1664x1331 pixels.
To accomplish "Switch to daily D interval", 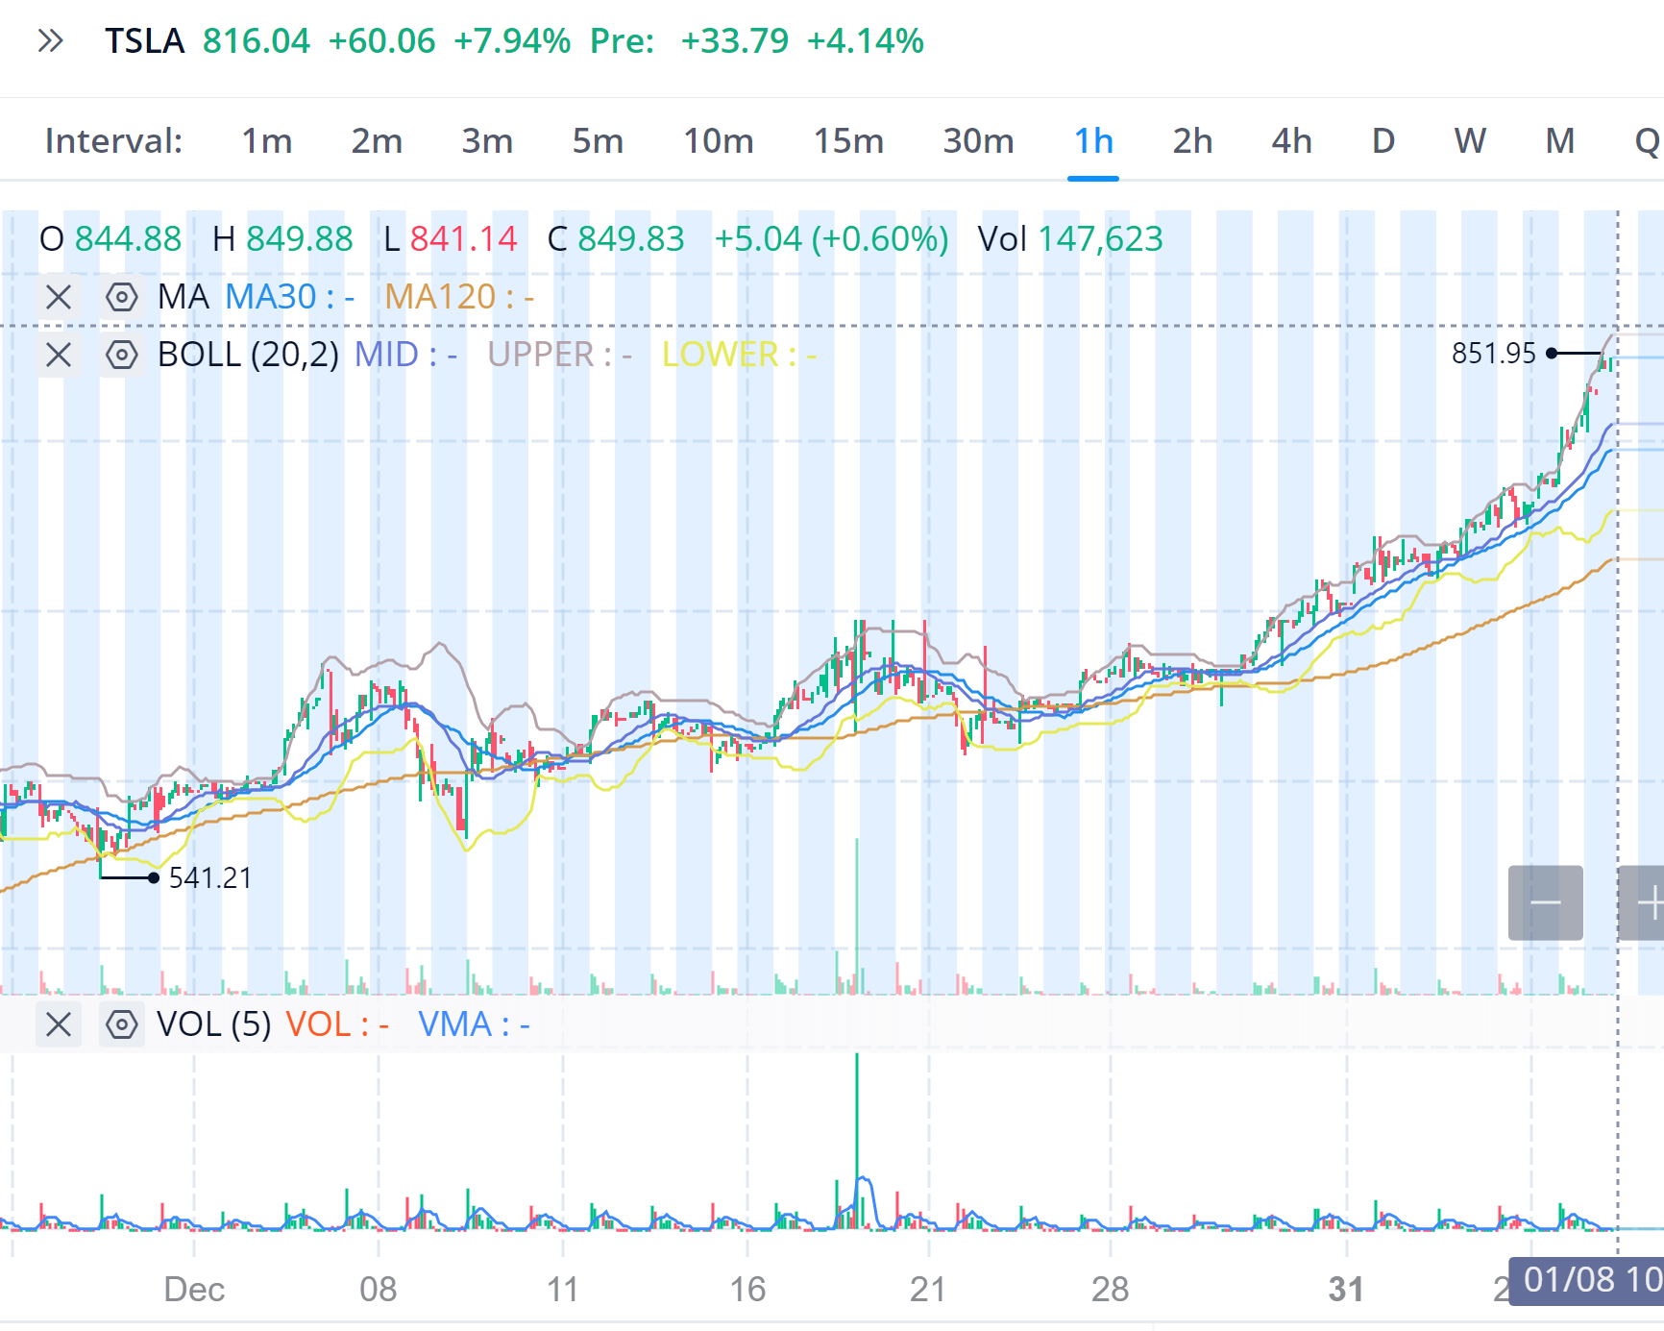I will [x=1383, y=141].
